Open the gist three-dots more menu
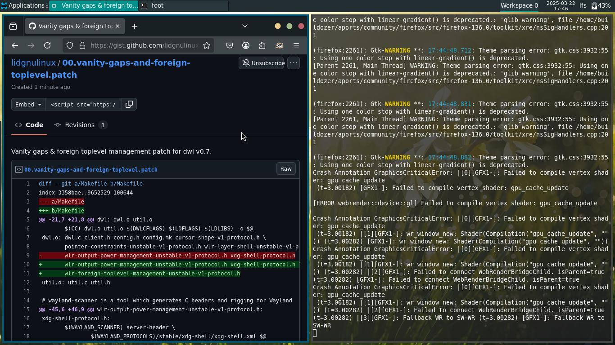Screen dimensions: 615x345 coord(294,63)
